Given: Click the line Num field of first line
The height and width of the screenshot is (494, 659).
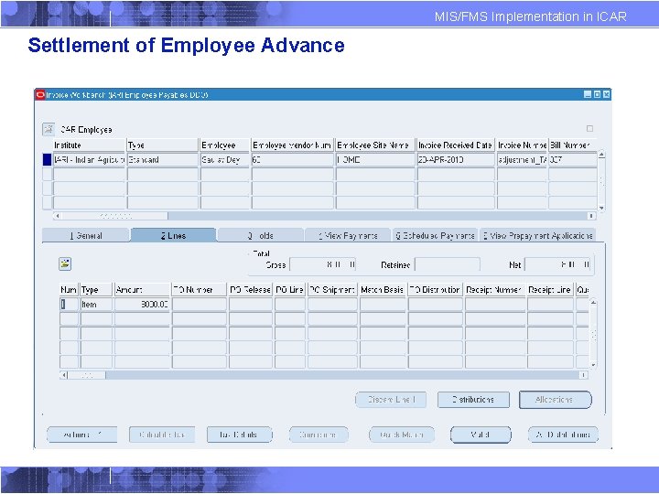Looking at the screenshot, I should pos(69,304).
